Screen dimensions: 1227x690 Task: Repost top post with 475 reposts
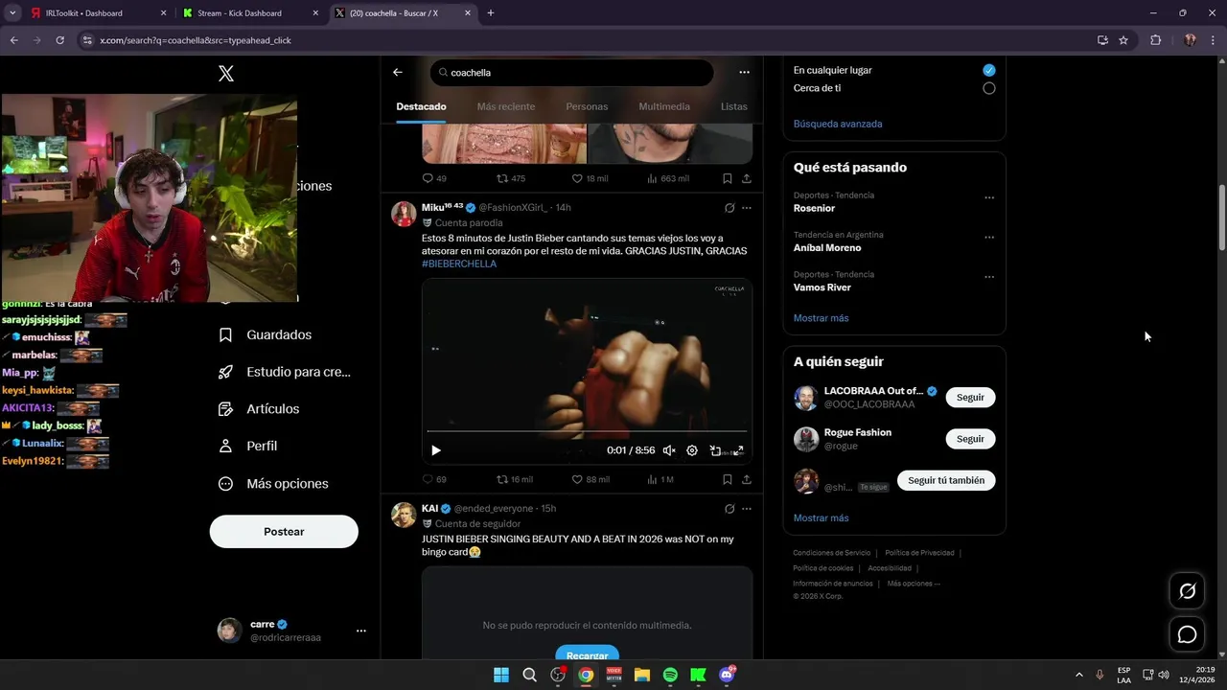pos(511,178)
